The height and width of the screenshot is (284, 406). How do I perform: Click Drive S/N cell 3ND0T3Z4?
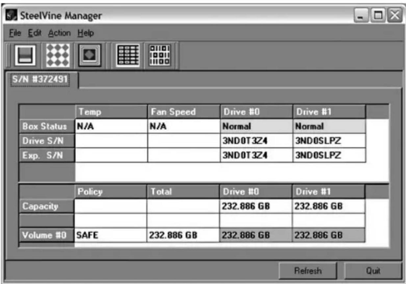[256, 141]
